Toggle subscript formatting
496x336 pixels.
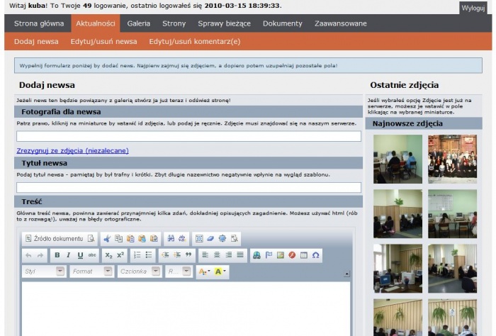109,255
